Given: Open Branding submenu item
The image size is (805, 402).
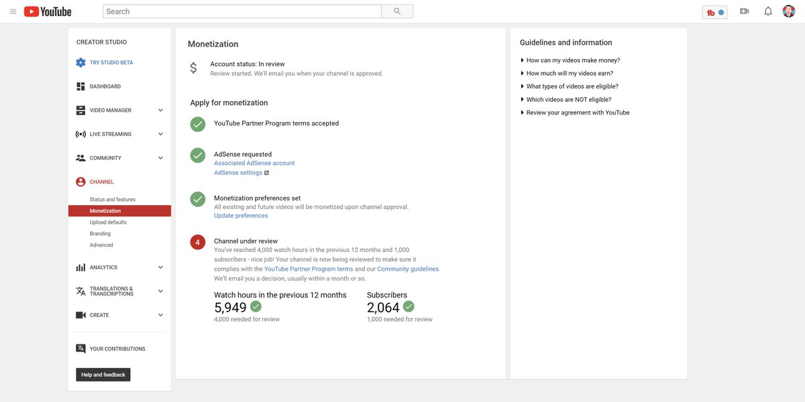Looking at the screenshot, I should (100, 234).
